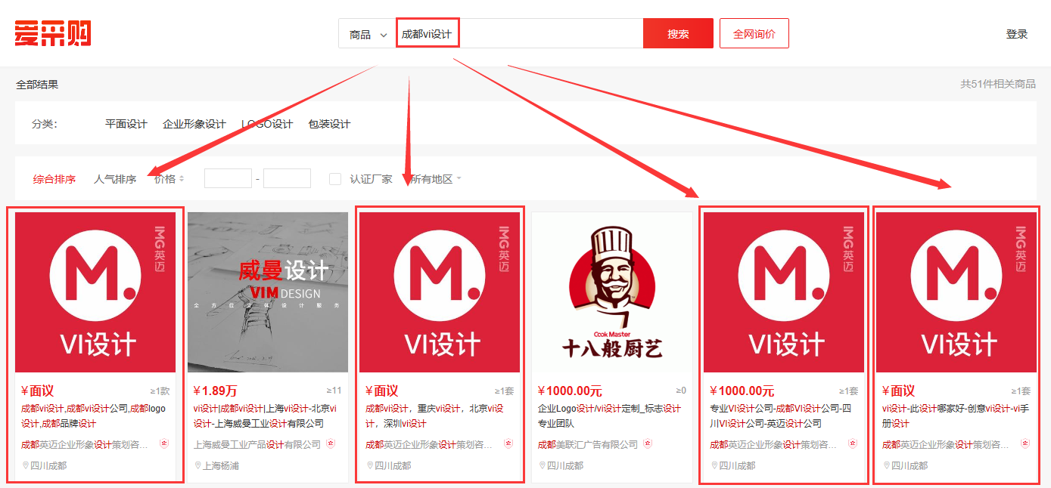Screen dimensions: 1051x488
Task: Open the 商品 search type dropdown
Action: 368,34
